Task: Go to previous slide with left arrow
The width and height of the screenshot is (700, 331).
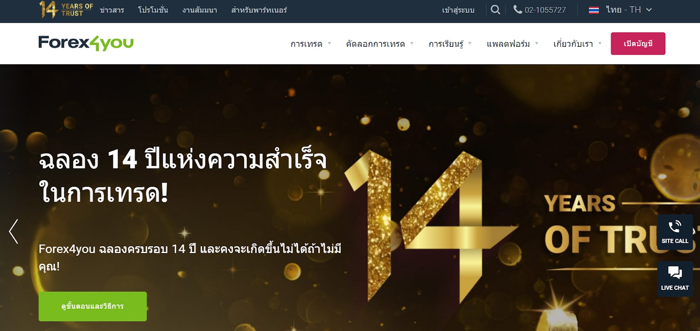Action: 14,231
